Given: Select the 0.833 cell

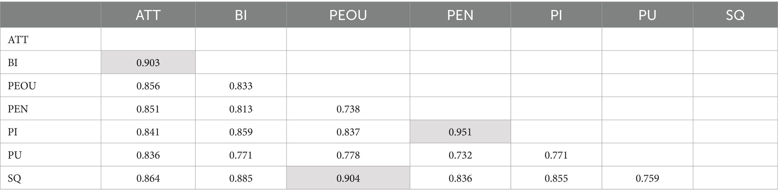Looking at the screenshot, I should [241, 86].
